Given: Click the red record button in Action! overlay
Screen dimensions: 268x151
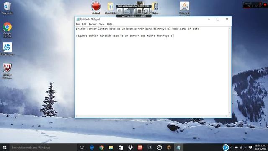Looking at the screenshot, I should (265, 5).
